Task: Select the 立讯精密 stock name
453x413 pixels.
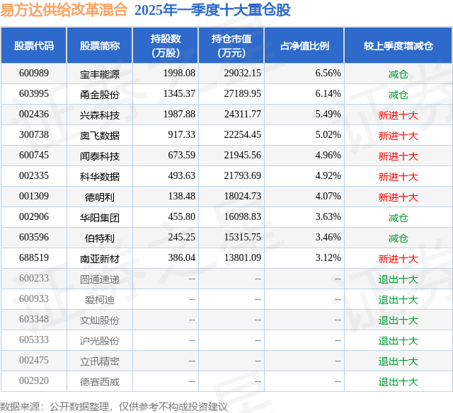Action: tap(100, 361)
